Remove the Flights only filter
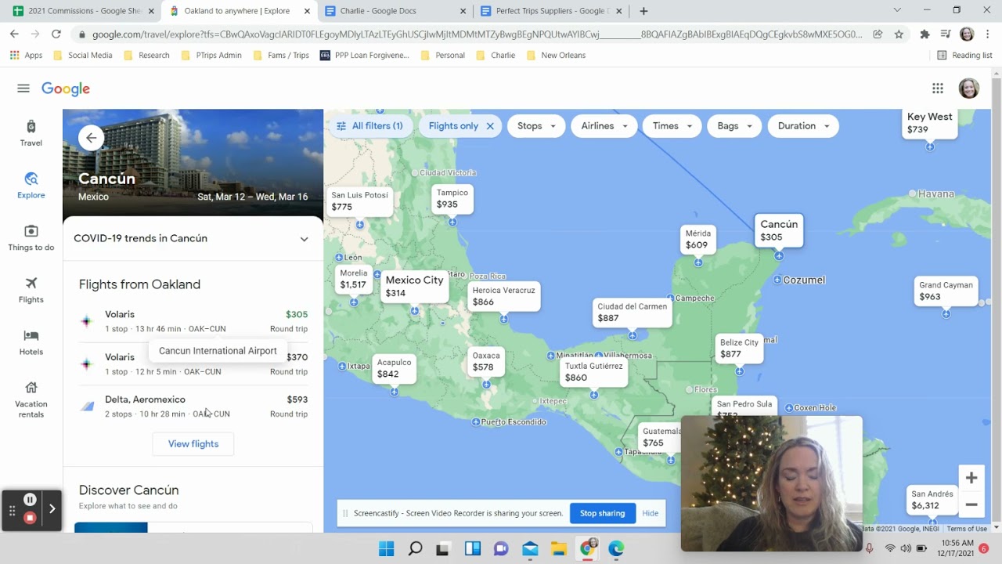This screenshot has width=1002, height=564. pos(490,126)
